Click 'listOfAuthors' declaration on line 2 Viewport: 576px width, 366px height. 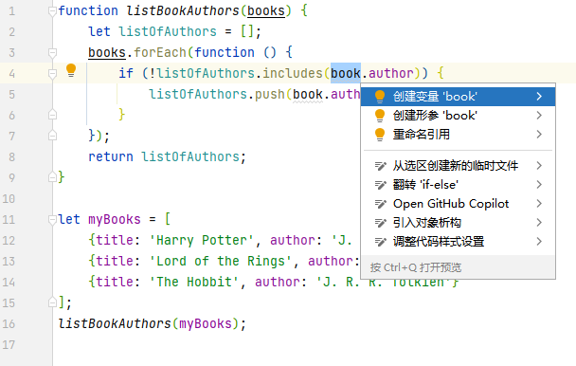pyautogui.click(x=168, y=31)
